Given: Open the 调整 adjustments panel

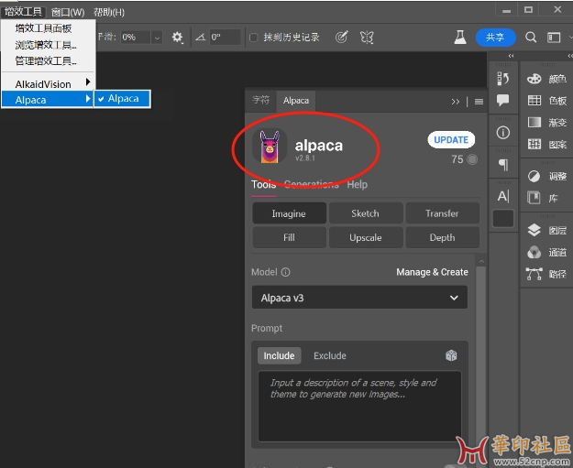Looking at the screenshot, I should (x=546, y=177).
